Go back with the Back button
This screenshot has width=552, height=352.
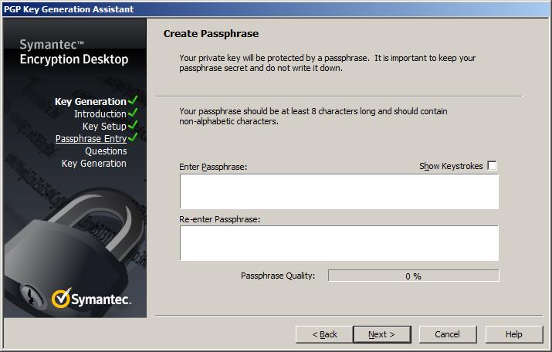(x=324, y=334)
